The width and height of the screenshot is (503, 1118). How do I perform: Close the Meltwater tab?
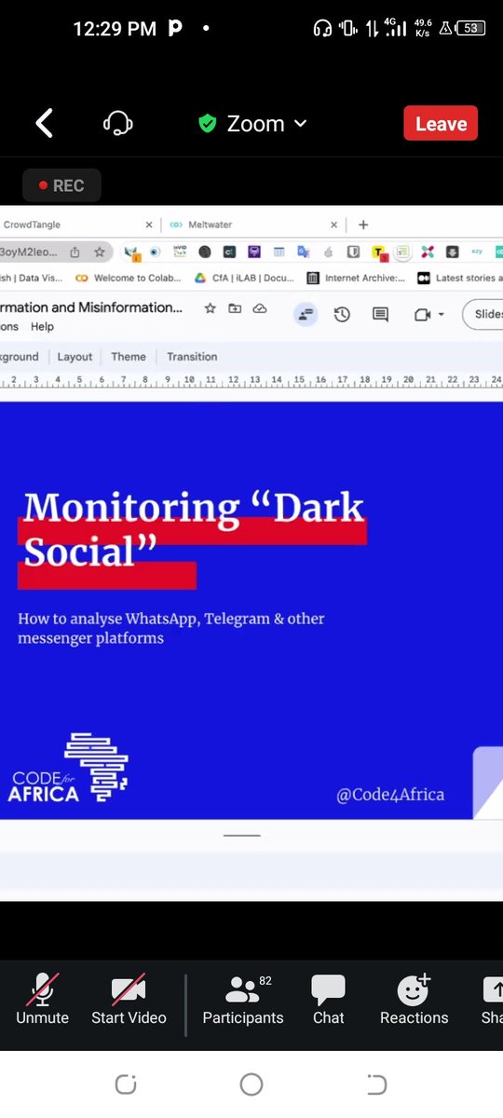(334, 225)
